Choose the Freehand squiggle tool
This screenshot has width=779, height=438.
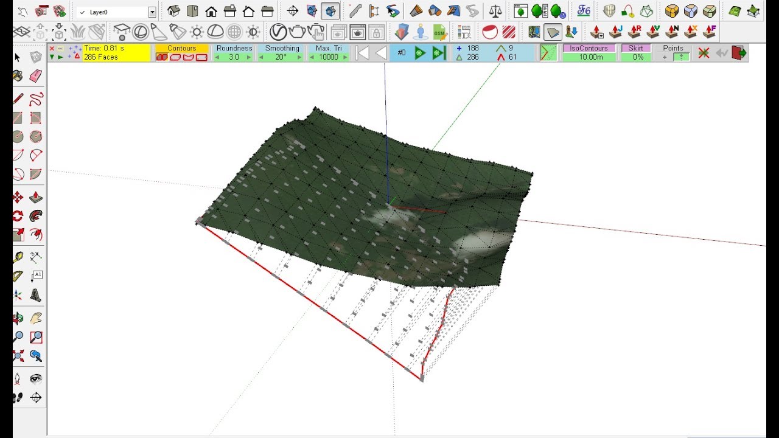pyautogui.click(x=36, y=99)
